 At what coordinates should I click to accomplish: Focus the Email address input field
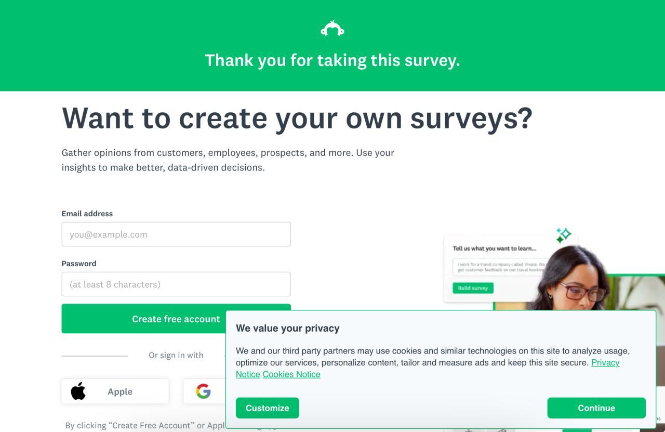click(x=176, y=234)
